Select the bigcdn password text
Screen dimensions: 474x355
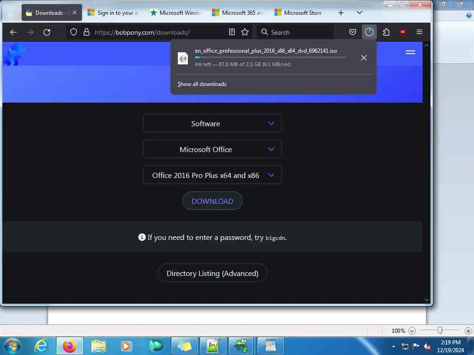[x=275, y=238]
